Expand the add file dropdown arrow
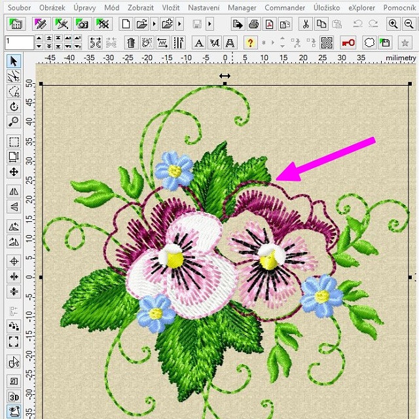The image size is (419, 419). click(180, 24)
